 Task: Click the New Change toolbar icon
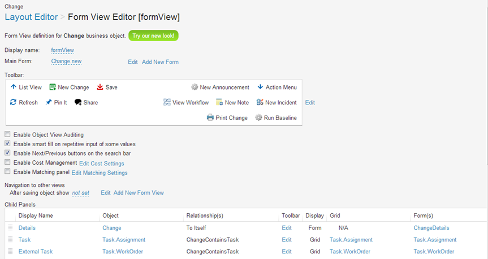(53, 87)
